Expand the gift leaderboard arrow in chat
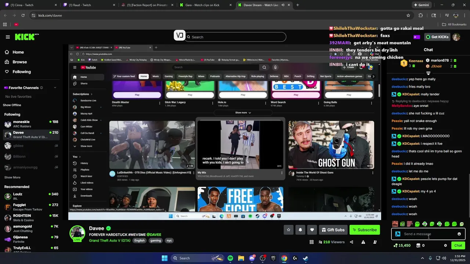The height and width of the screenshot is (264, 470). pos(428,73)
